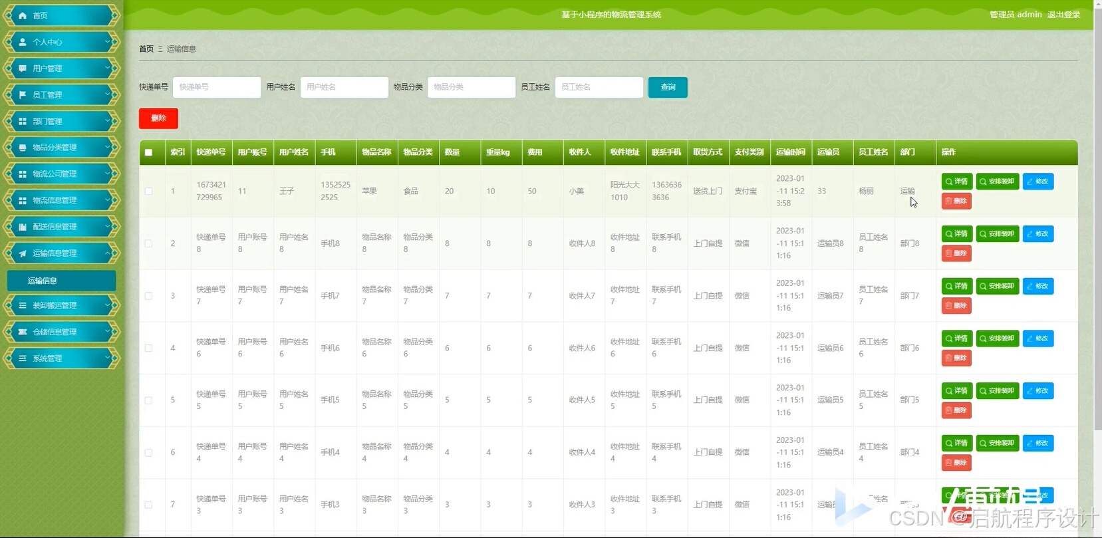The image size is (1102, 538).
Task: Click the trash 删除 button in the 杨丽 row
Action: coord(956,201)
